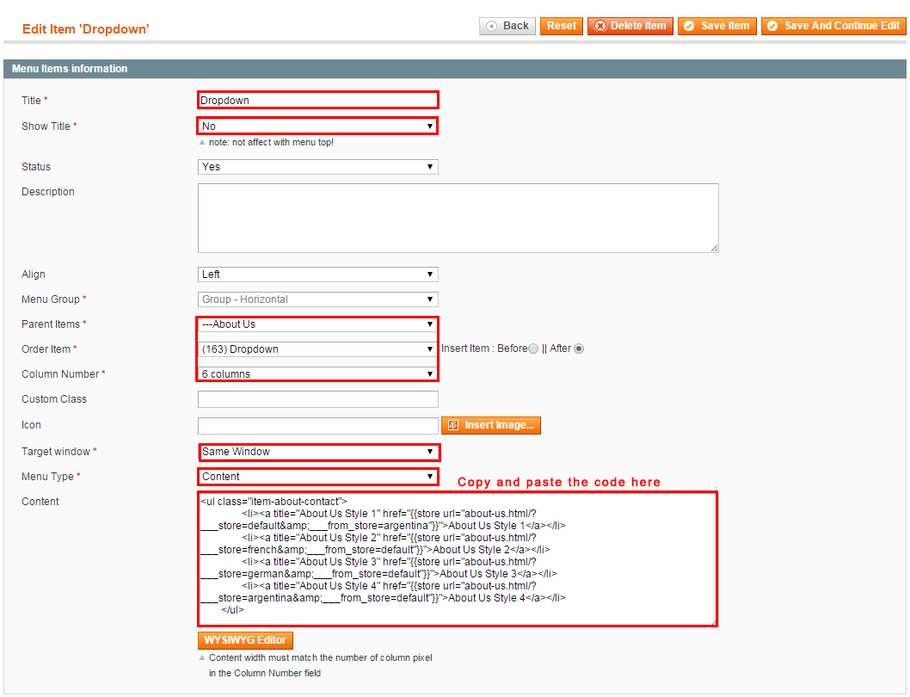Click the 'Content width must match' note

pyautogui.click(x=320, y=665)
